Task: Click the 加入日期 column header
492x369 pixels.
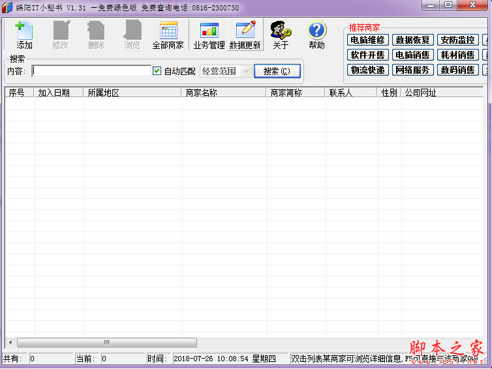Action: click(59, 93)
